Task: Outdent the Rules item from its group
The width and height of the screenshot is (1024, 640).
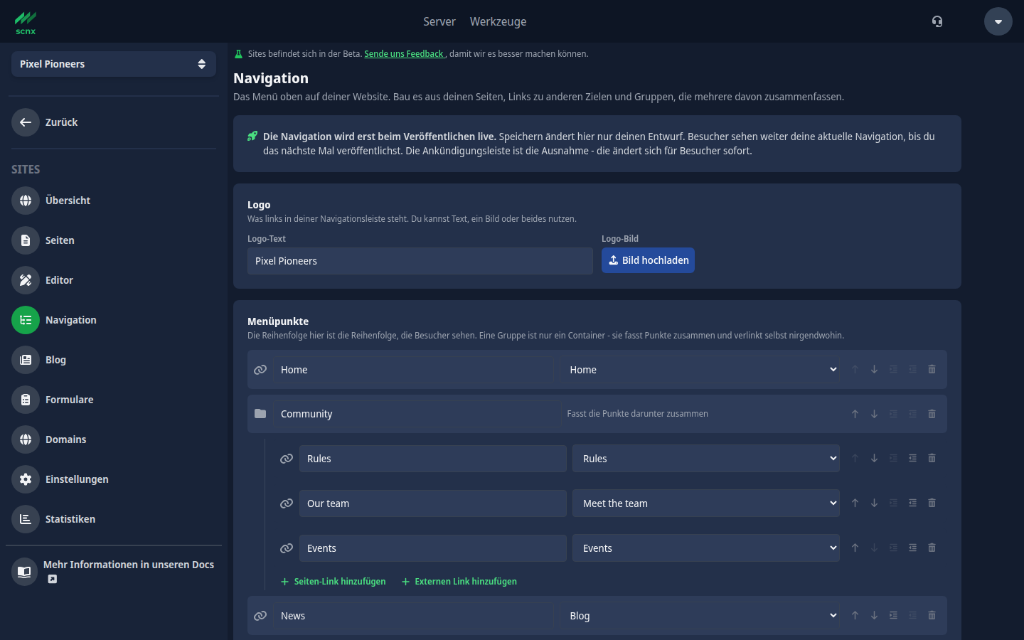Action: [912, 459]
